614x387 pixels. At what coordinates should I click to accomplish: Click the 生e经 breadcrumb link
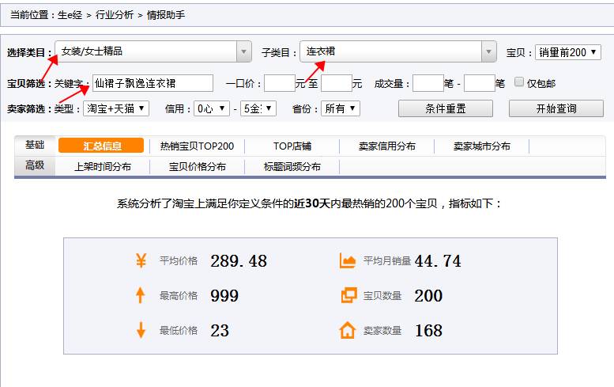tap(70, 15)
